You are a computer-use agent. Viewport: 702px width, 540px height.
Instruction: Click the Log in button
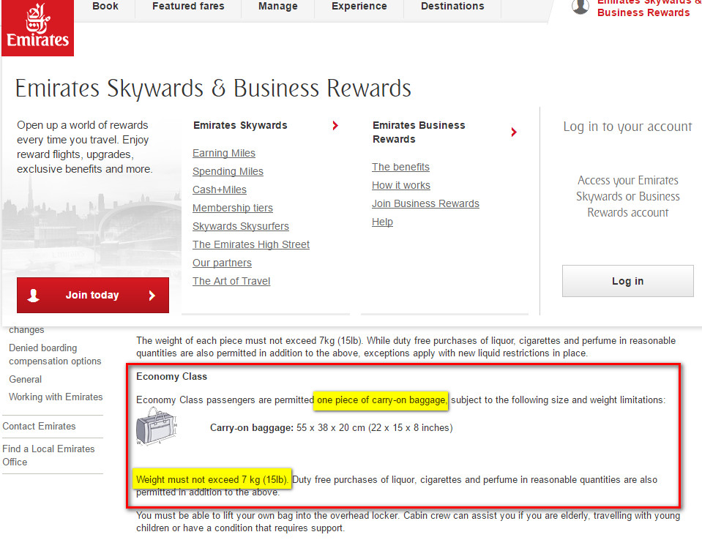pyautogui.click(x=627, y=281)
